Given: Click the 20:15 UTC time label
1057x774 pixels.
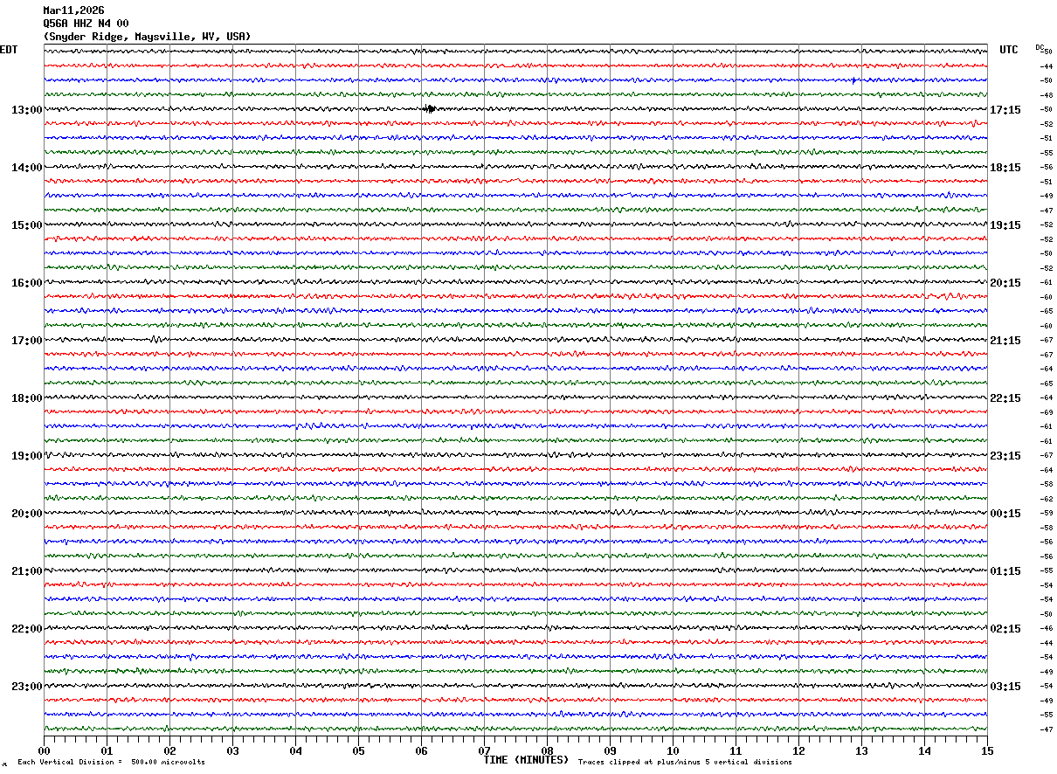Looking at the screenshot, I should [x=1005, y=283].
